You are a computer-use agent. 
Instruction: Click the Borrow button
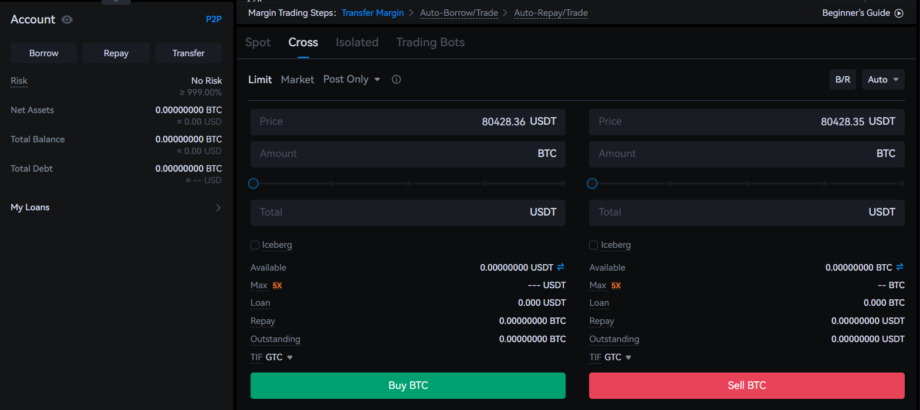click(x=44, y=53)
